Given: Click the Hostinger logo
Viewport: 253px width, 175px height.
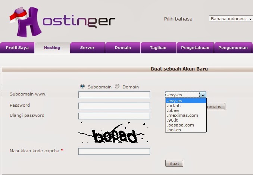Looking at the screenshot, I should [x=62, y=22].
